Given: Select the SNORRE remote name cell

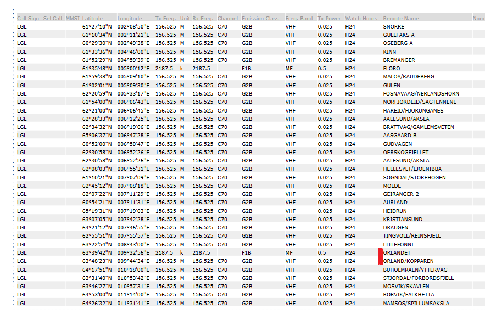Looking at the screenshot, I should (x=393, y=26).
